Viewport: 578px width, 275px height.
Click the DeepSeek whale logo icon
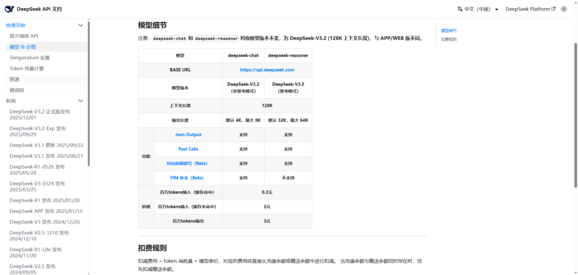tap(10, 9)
